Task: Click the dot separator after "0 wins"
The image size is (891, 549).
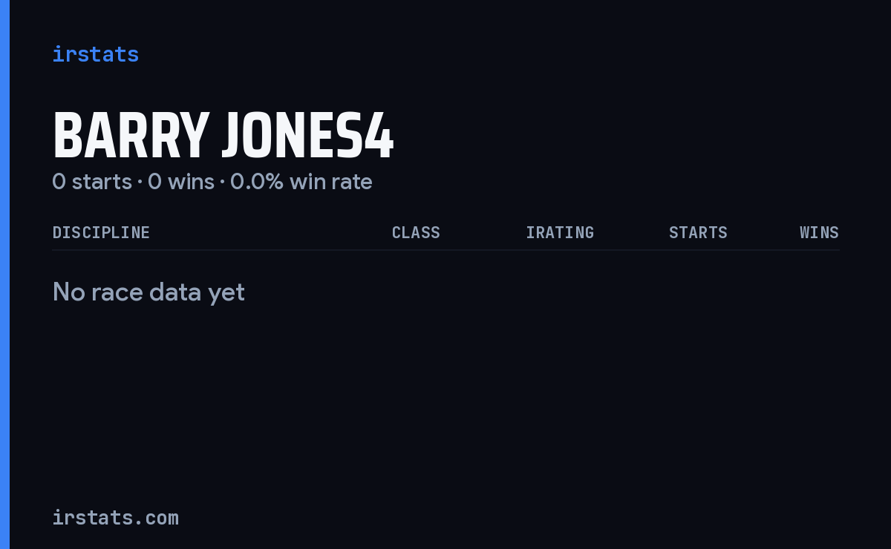Action: (222, 183)
